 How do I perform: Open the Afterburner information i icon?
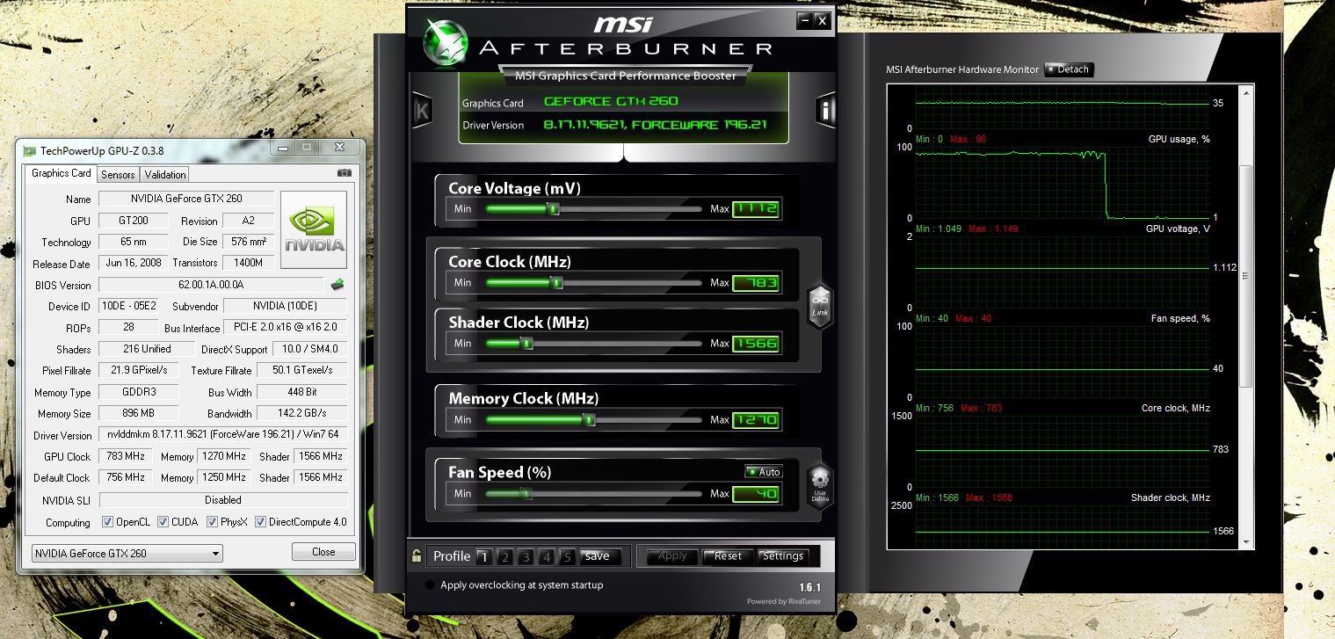tap(826, 110)
